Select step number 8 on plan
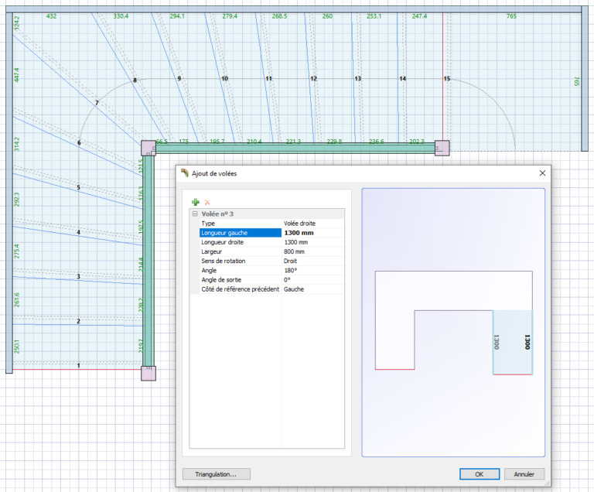The width and height of the screenshot is (594, 492). [135, 80]
